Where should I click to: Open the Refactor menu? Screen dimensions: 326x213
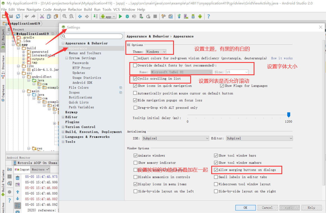[x=75, y=10]
